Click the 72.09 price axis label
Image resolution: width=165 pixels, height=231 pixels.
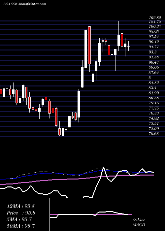point(154,129)
